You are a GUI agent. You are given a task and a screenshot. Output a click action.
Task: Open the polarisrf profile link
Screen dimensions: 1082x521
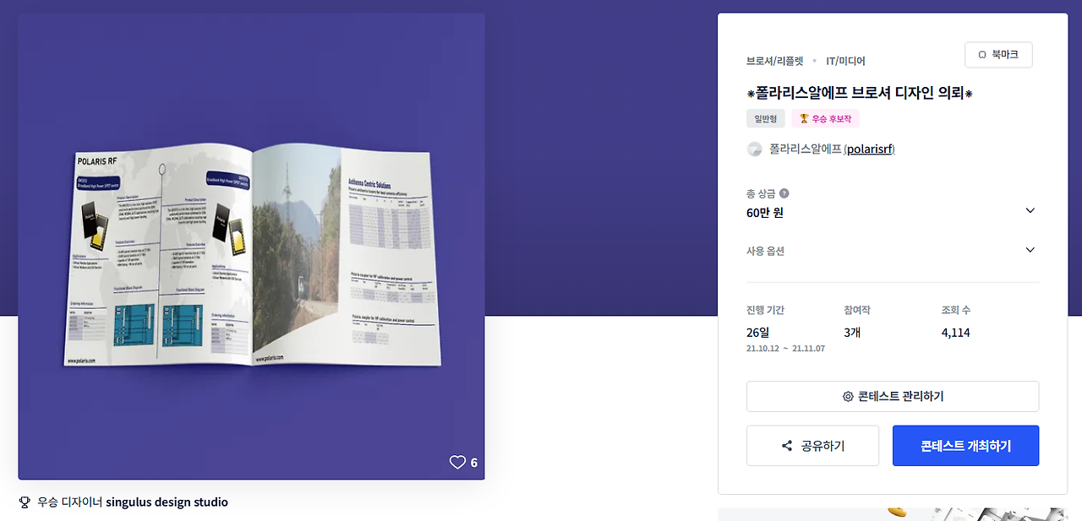pos(870,149)
